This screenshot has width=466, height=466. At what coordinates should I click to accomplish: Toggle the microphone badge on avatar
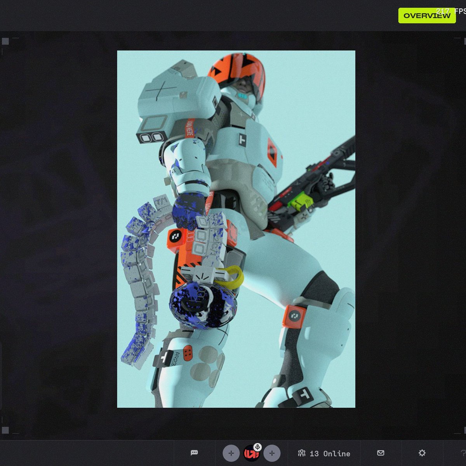point(257,447)
